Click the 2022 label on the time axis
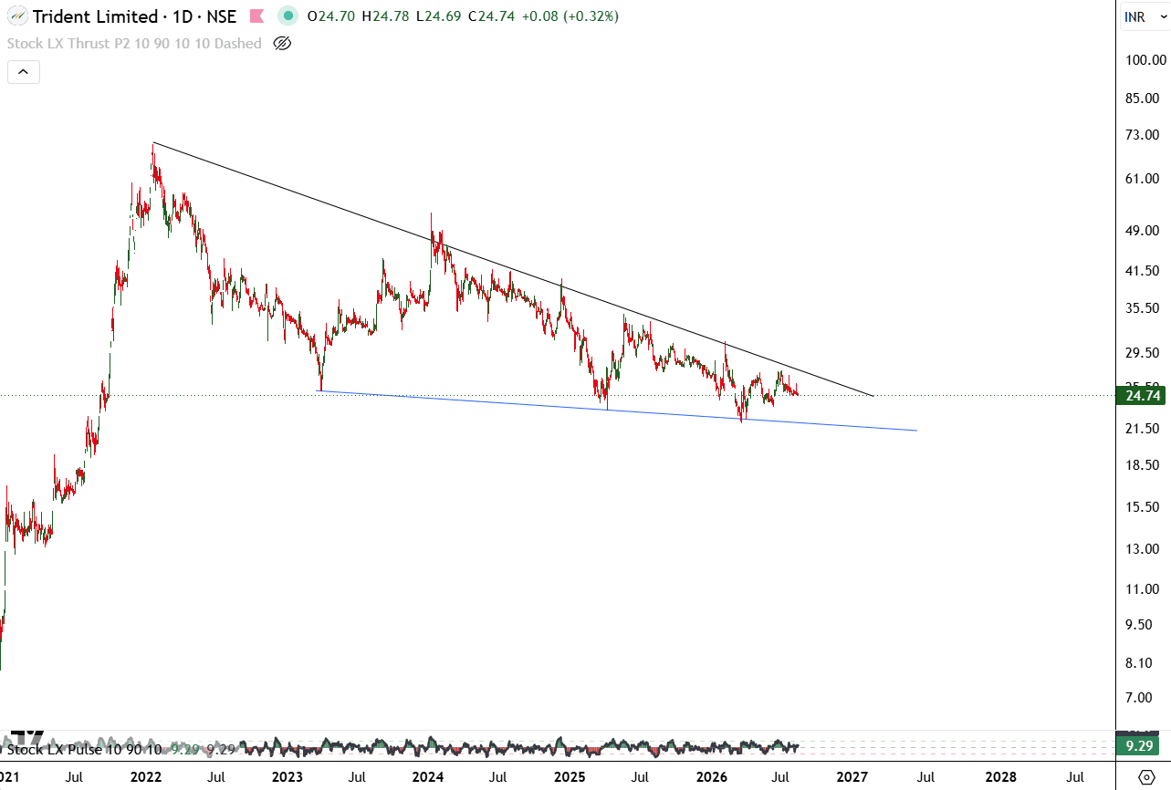1171x790 pixels. tap(145, 777)
